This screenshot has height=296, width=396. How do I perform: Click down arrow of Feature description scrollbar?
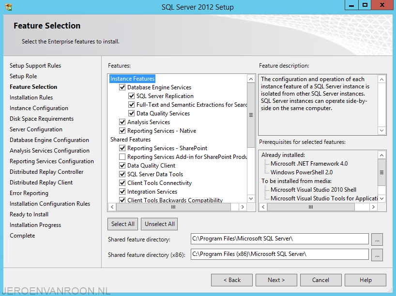click(x=381, y=130)
